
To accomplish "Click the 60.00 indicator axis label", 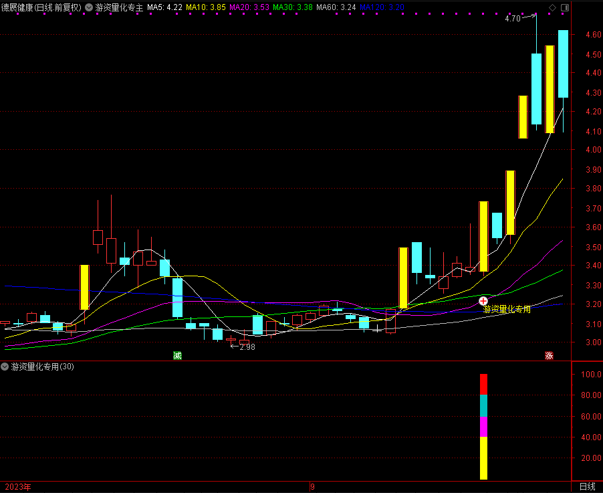I will coord(592,417).
